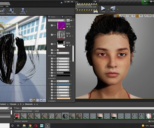The width and height of the screenshot is (154, 128).
Task: Select plane preview shape in material viewport
Action: click(x=38, y=100)
